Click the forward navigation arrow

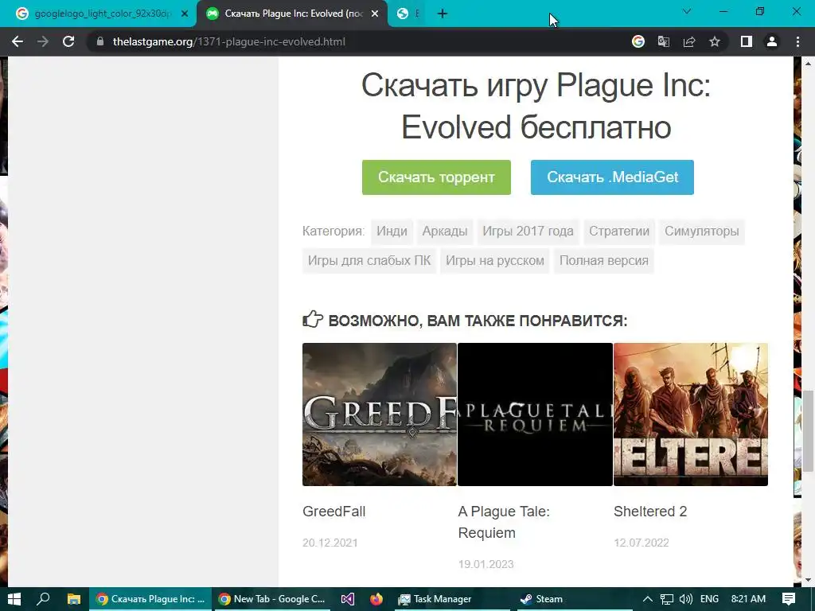(43, 41)
